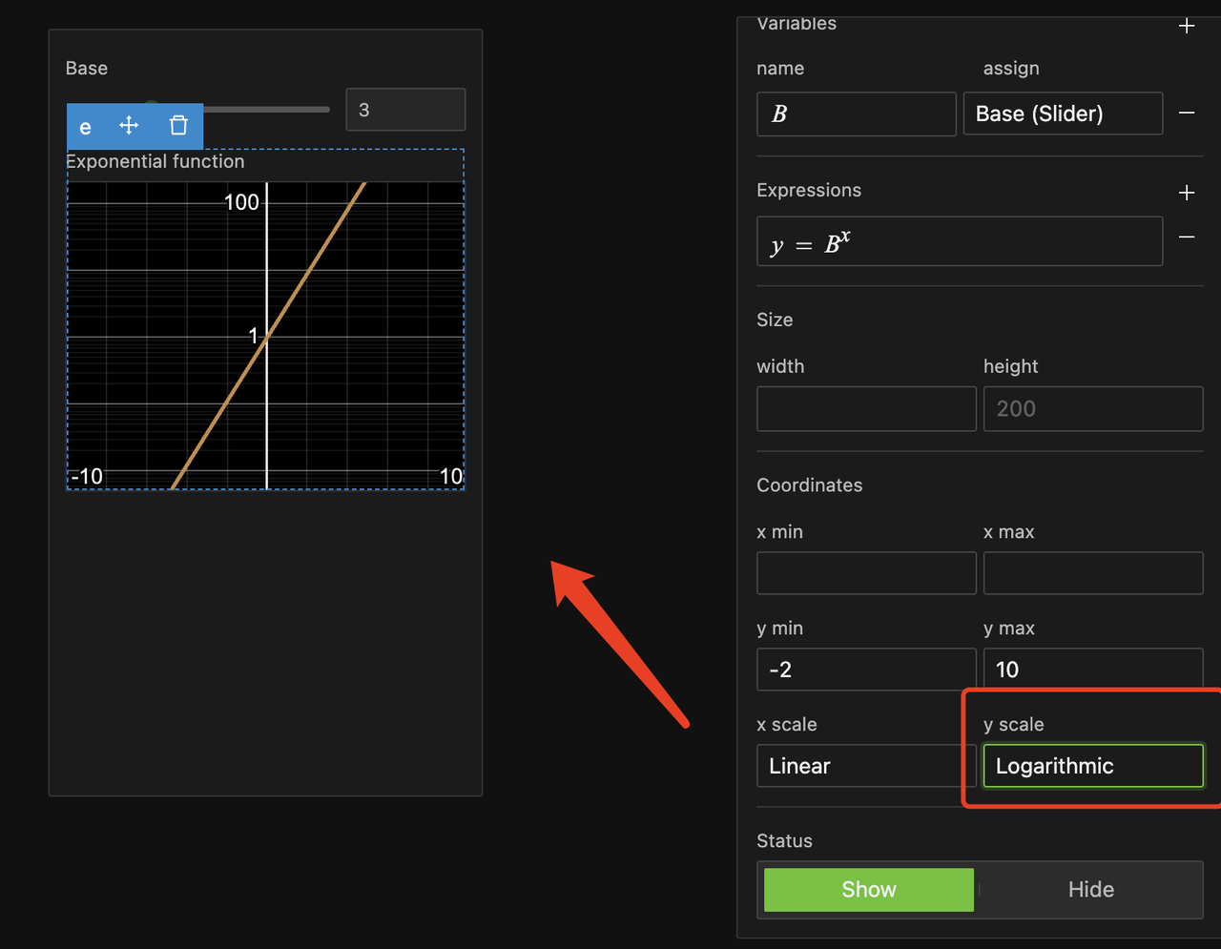
Task: Click the variable name field B
Action: [x=856, y=113]
